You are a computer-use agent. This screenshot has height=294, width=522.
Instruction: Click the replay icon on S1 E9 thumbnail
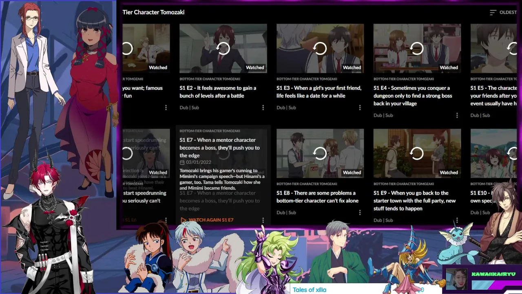pyautogui.click(x=417, y=154)
